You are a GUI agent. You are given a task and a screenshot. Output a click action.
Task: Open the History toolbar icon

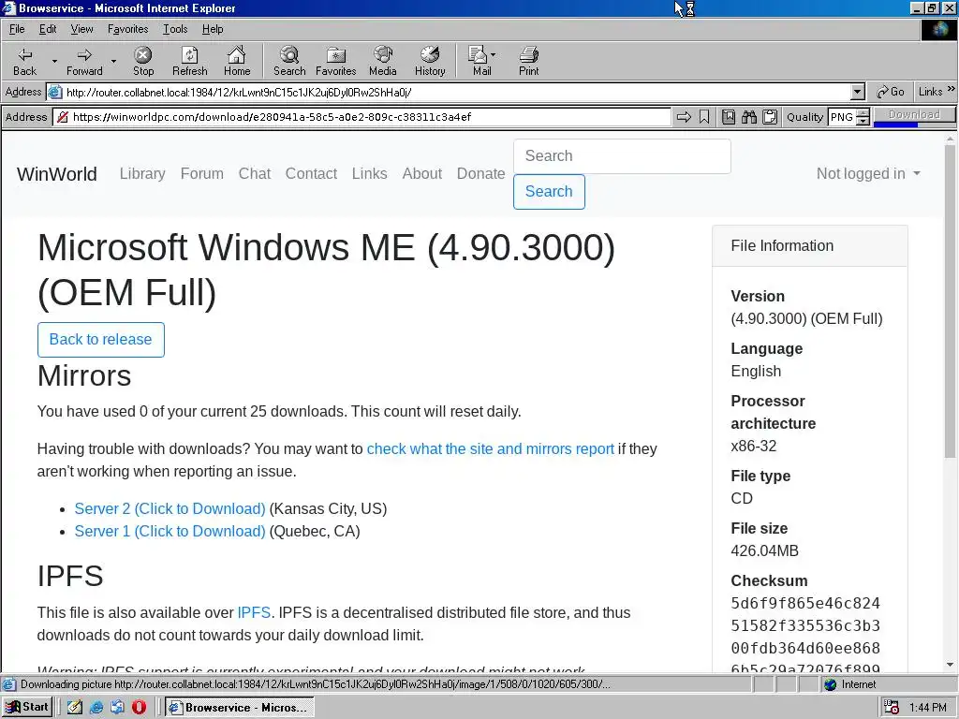[x=430, y=61]
